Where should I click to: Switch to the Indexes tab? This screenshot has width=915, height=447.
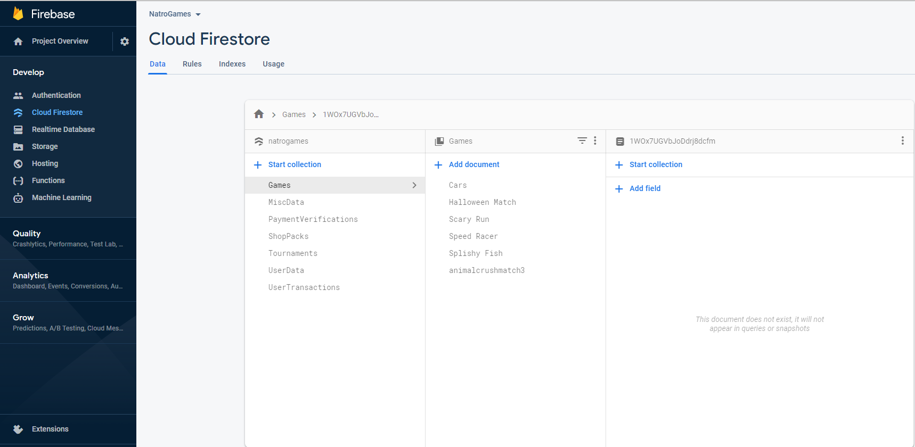tap(232, 64)
